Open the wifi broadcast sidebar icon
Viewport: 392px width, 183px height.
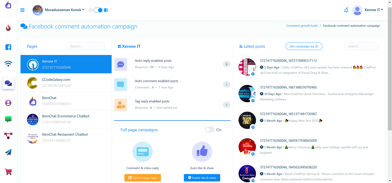tap(8, 63)
